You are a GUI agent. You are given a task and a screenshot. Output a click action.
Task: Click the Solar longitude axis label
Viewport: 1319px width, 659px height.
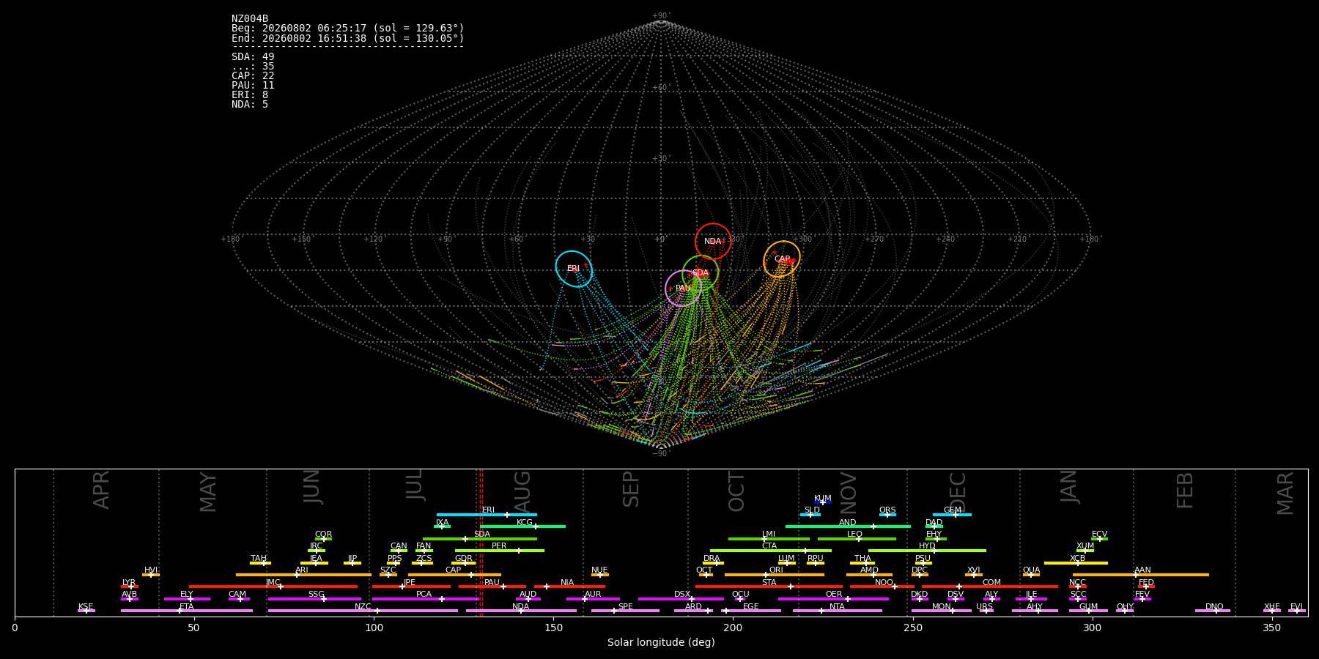[661, 642]
